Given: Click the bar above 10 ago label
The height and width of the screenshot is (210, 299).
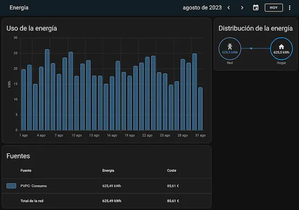Looking at the screenshot, I should tap(76, 103).
